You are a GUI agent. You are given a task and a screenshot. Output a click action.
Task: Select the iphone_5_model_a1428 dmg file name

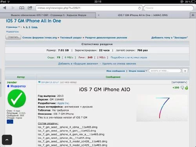[73, 142]
